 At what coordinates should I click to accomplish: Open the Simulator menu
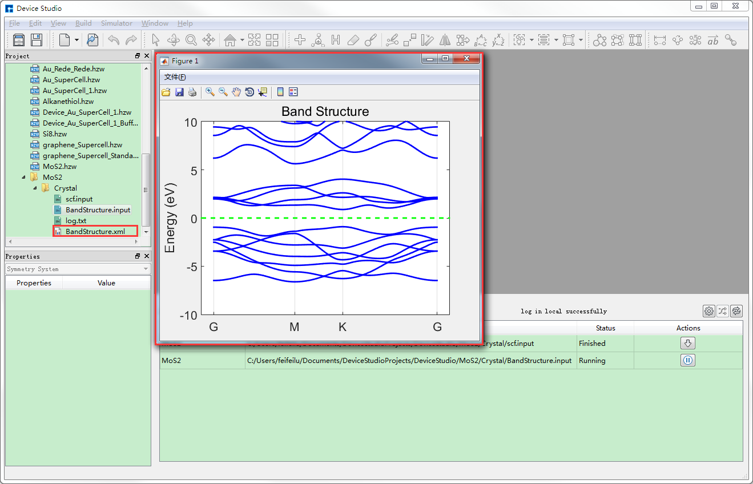(116, 23)
